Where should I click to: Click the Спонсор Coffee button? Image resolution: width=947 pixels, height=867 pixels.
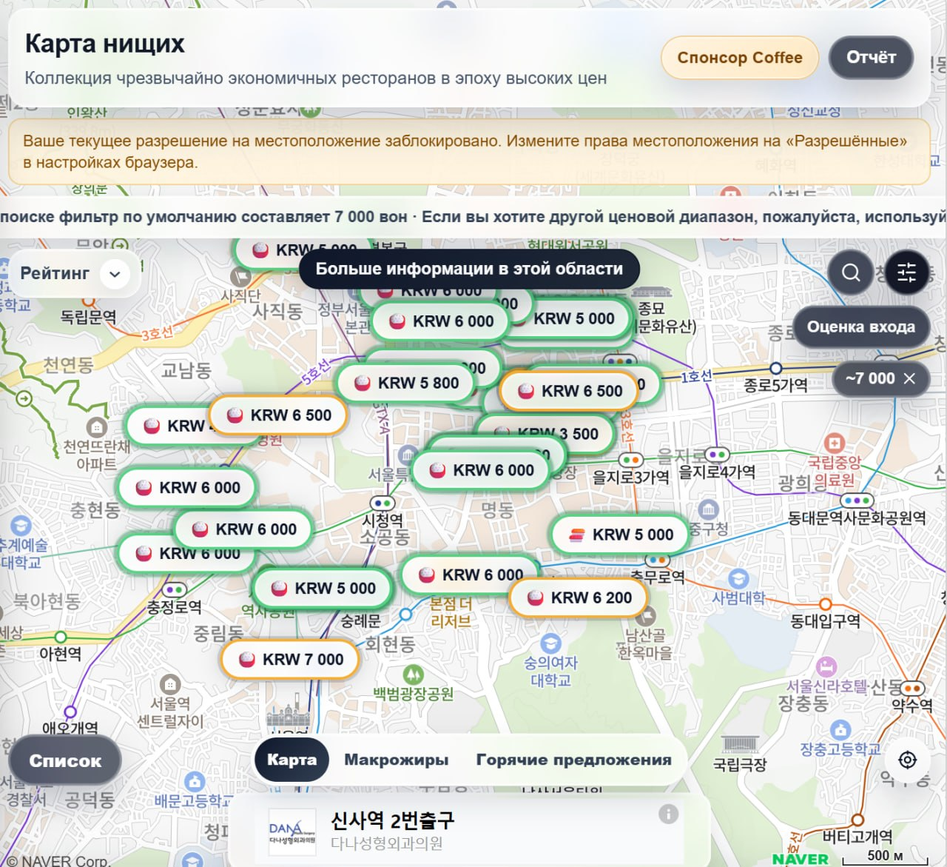(739, 58)
